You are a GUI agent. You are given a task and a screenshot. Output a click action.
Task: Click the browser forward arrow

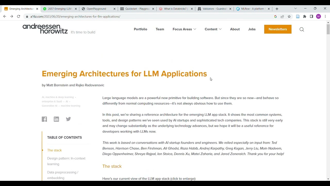(x=12, y=16)
